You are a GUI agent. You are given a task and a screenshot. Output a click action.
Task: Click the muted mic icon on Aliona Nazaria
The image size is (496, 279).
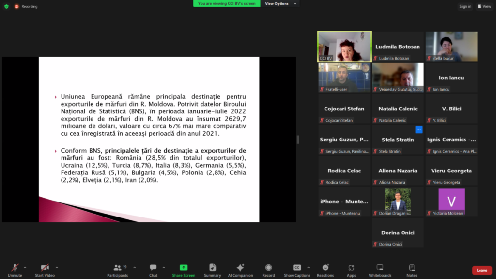click(375, 182)
